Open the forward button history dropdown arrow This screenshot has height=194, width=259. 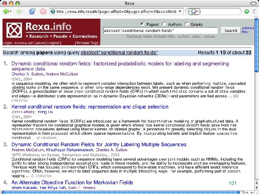click(x=24, y=11)
